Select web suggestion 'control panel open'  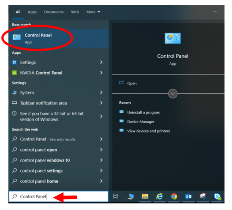click(x=38, y=150)
